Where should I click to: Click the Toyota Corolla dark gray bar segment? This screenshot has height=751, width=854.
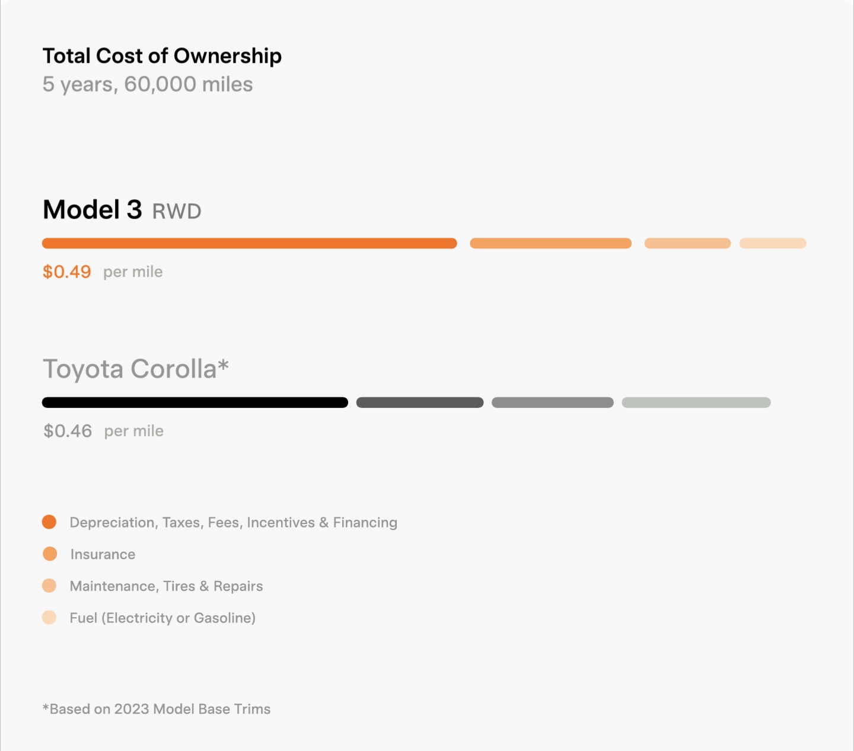tap(420, 402)
